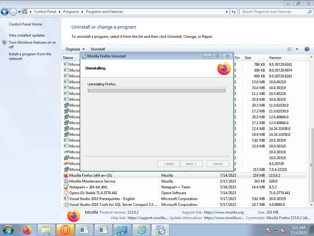
Task: Expand the address bar history dropdown
Action: click(x=227, y=12)
